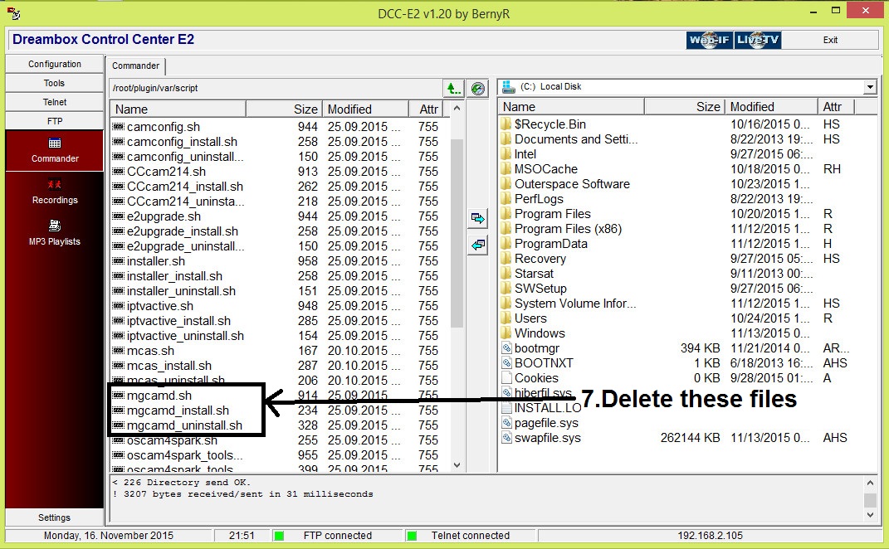Screen dimensions: 889x549
Task: Click the FTP connected green indicator
Action: coord(279,536)
